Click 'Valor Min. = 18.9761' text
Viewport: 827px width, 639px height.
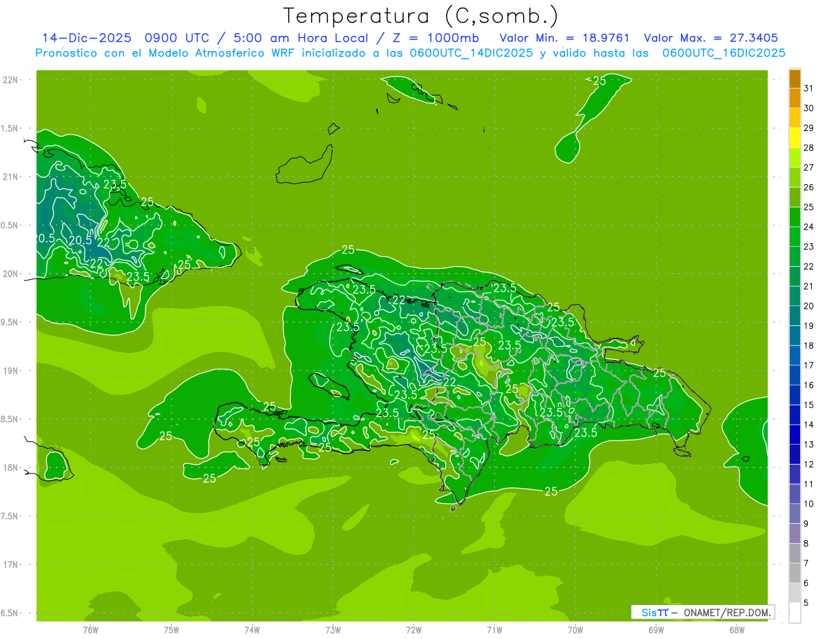(564, 38)
